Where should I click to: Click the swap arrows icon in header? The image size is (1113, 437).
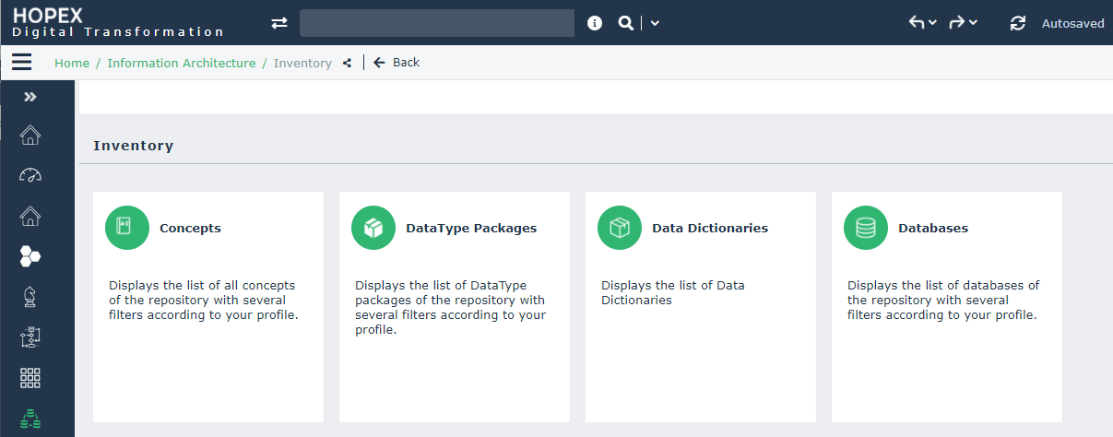pos(279,23)
